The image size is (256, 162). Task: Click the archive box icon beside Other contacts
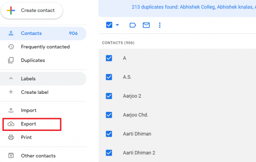(11, 156)
